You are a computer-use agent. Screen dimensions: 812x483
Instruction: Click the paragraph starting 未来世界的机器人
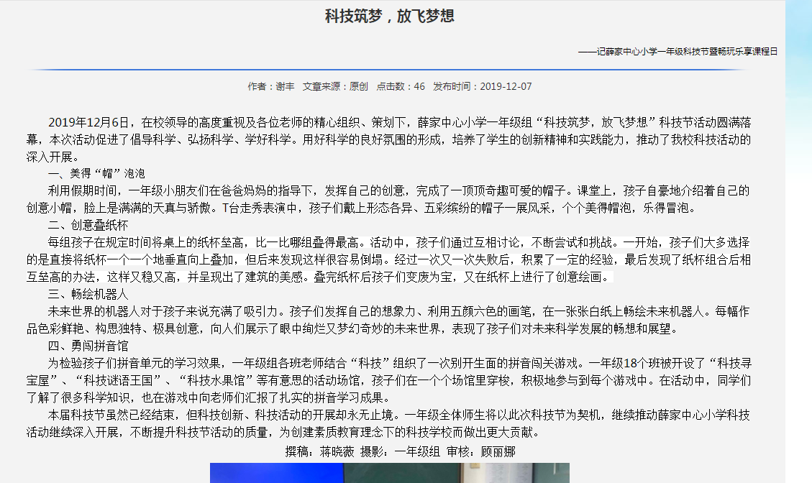[388, 320]
